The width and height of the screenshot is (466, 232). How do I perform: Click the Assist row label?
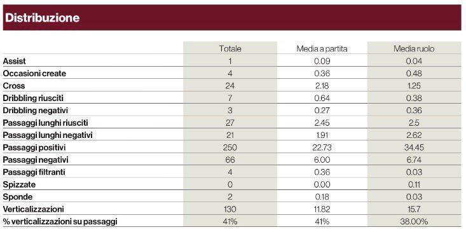14,61
